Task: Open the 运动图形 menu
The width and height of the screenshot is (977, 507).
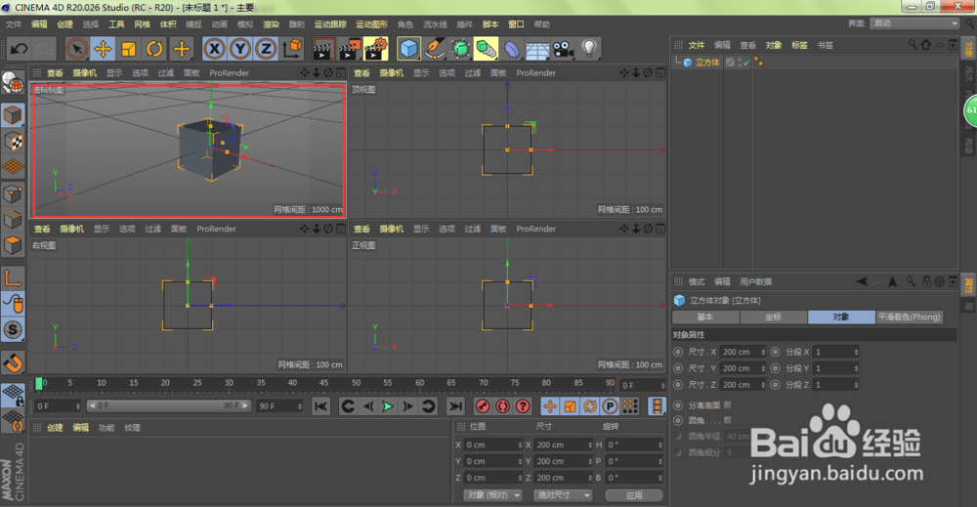Action: pos(371,24)
